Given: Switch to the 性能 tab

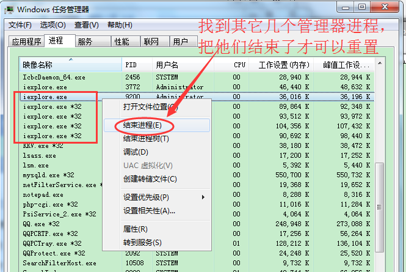Looking at the screenshot, I should pyautogui.click(x=121, y=42).
